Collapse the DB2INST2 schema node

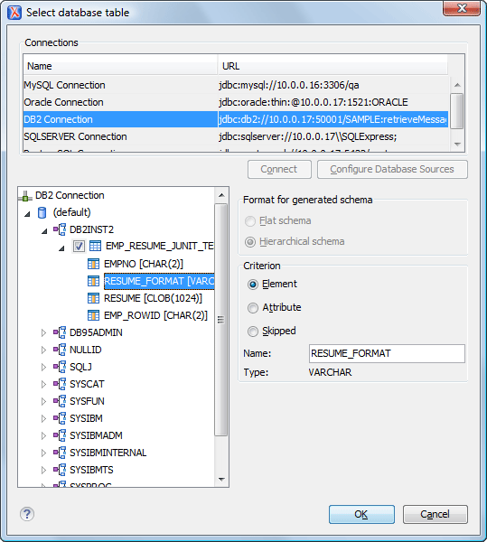(44, 231)
